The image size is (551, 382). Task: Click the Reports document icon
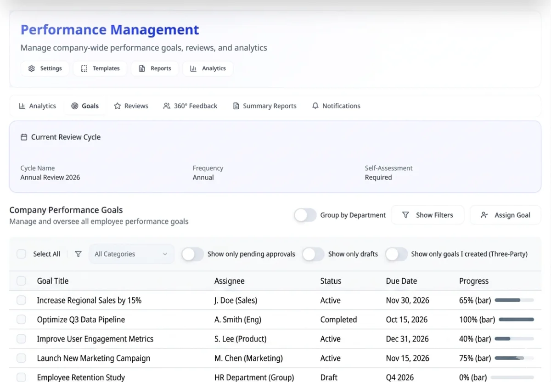[x=142, y=68]
